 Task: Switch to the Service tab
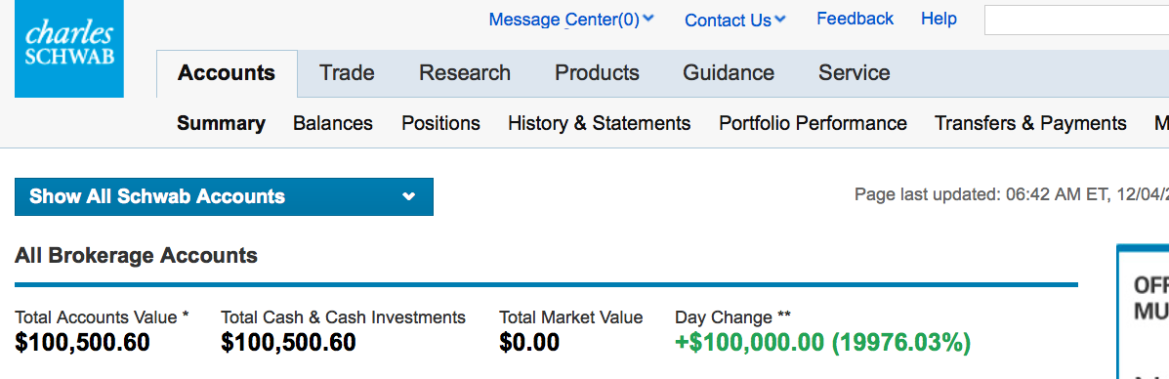point(855,73)
